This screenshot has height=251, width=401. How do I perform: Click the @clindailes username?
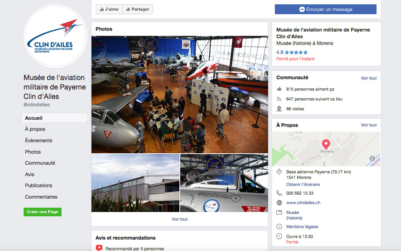point(37,104)
